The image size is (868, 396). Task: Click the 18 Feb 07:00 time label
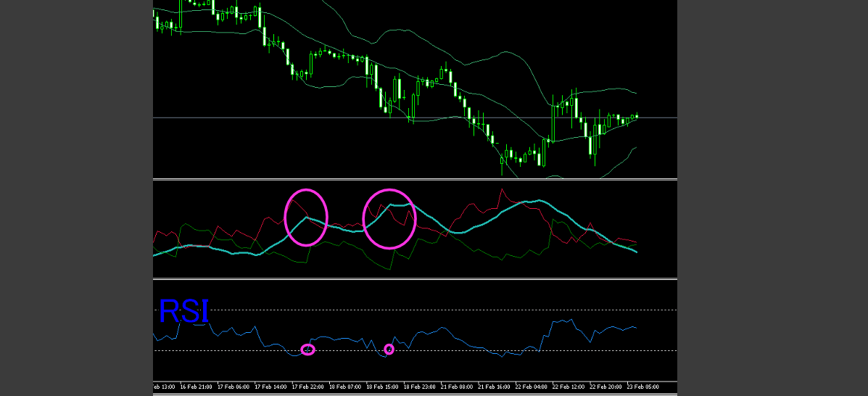click(345, 387)
